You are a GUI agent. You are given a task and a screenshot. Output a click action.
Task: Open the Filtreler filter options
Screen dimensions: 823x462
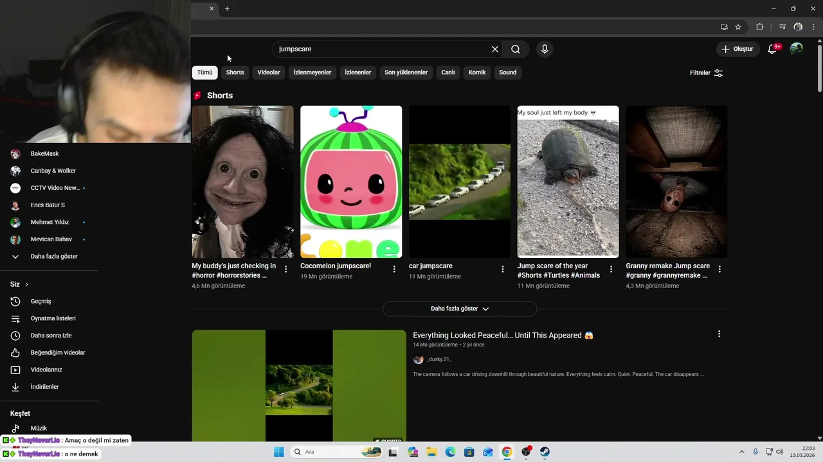click(x=707, y=73)
